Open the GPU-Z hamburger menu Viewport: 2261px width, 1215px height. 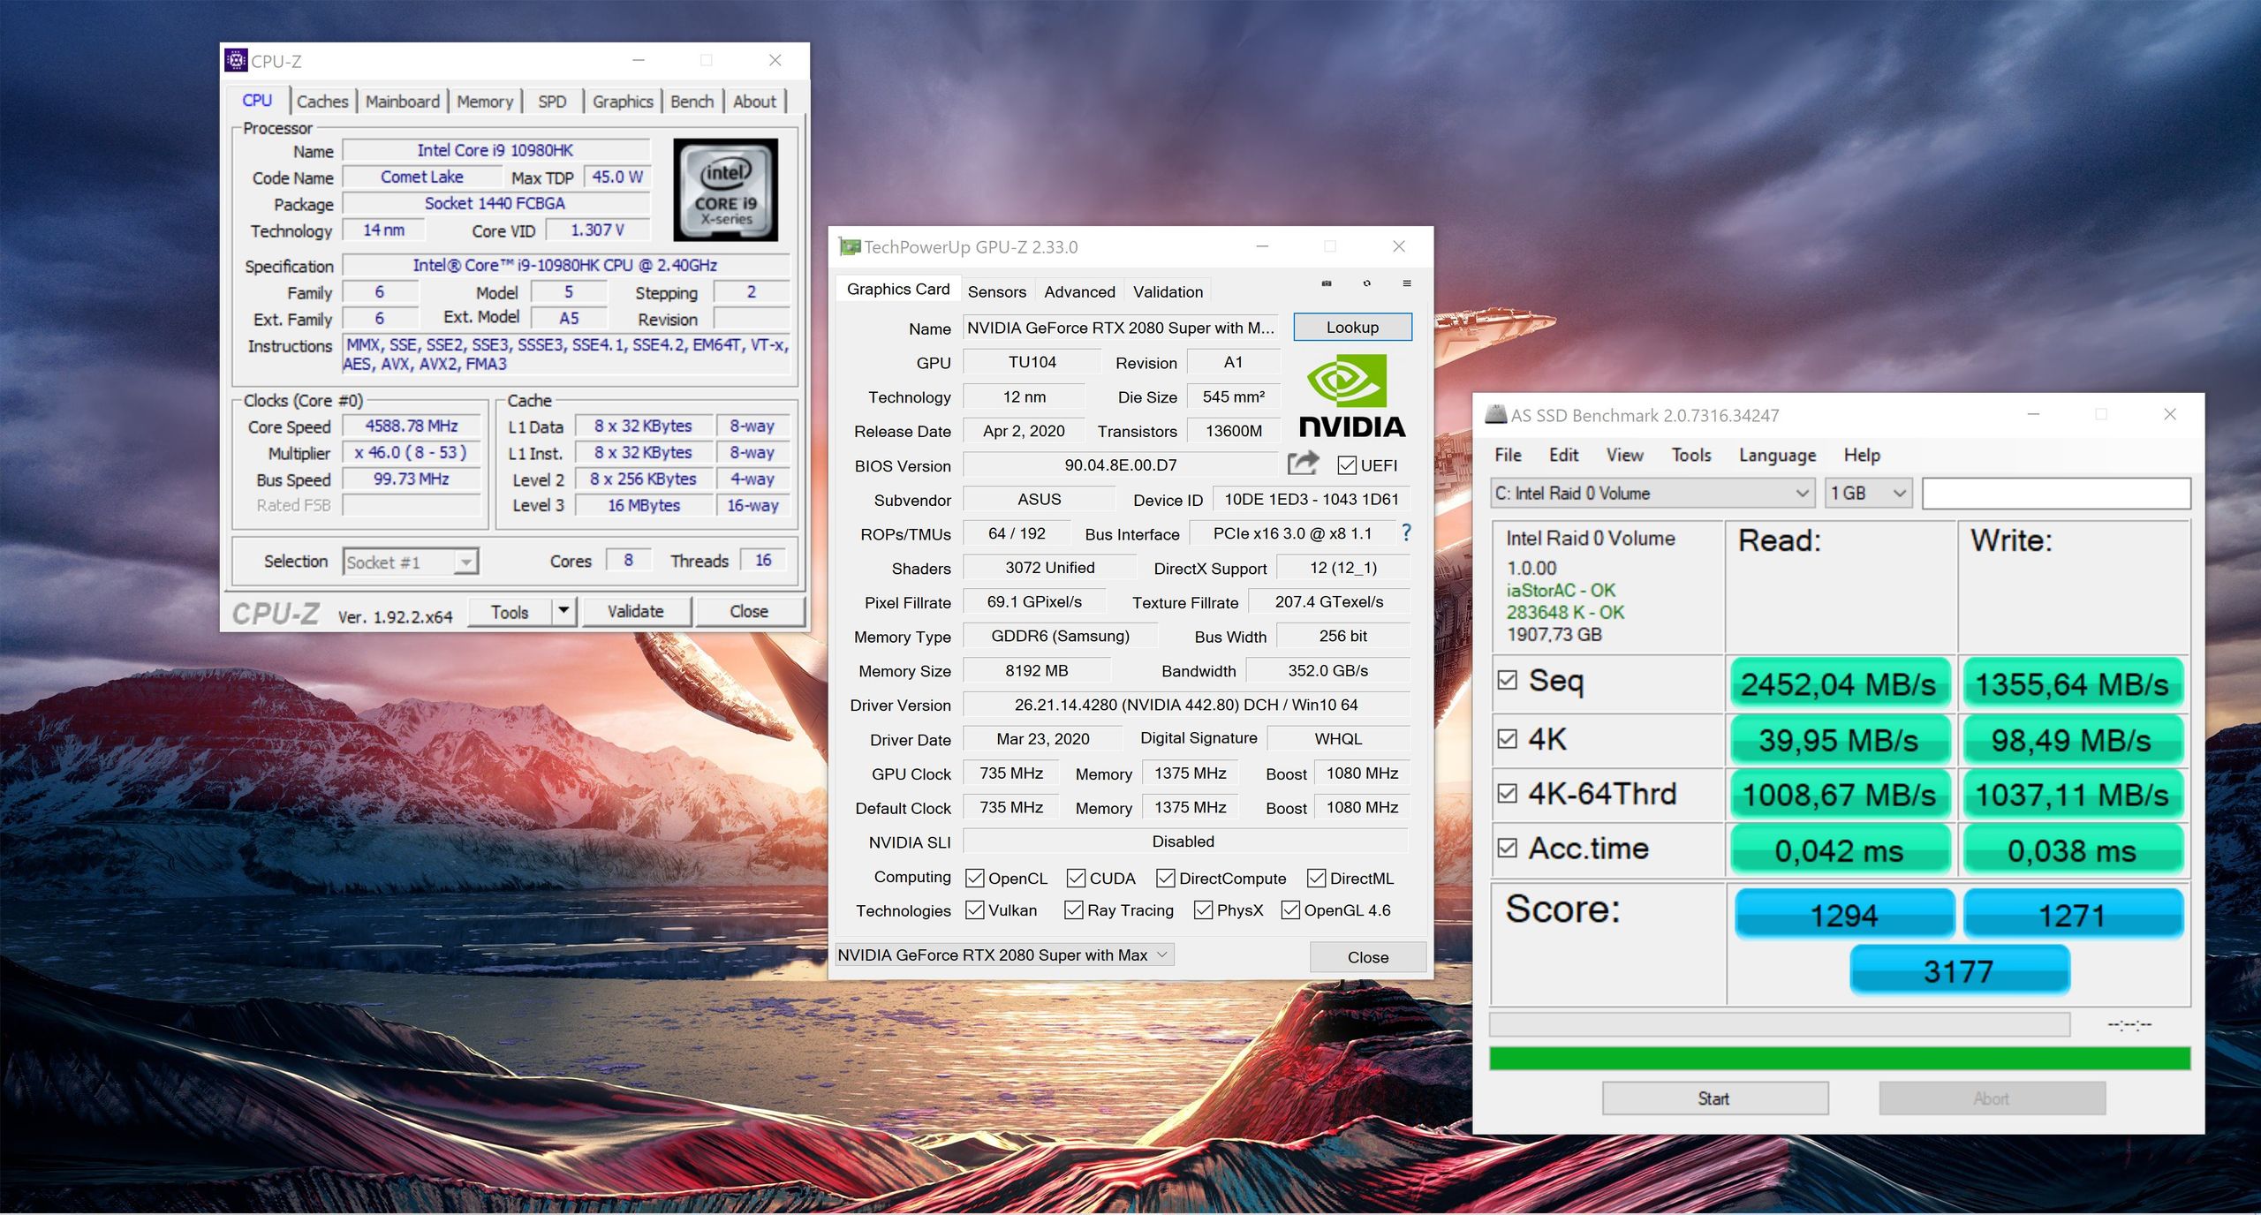pos(1407,283)
